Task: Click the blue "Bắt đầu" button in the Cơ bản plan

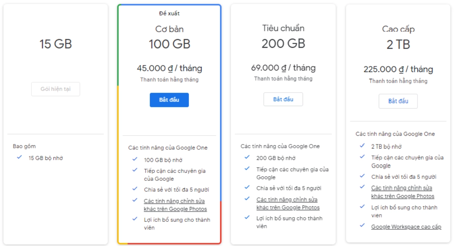Action: coord(170,100)
